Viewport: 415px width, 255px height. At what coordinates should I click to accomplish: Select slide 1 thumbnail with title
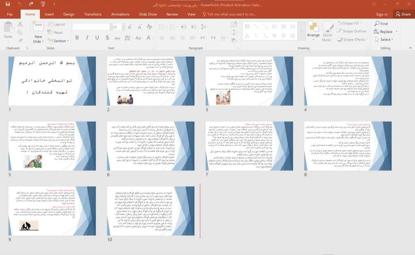52,81
